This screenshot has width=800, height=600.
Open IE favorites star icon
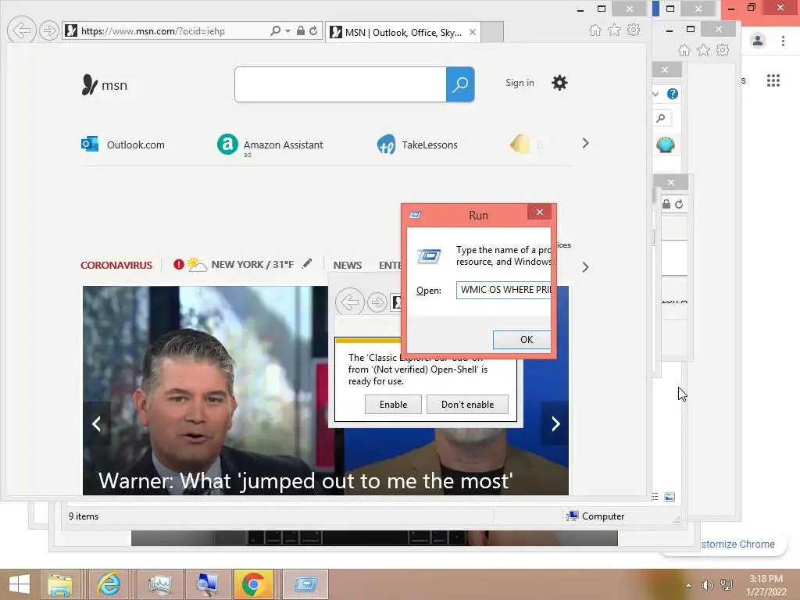tap(614, 30)
